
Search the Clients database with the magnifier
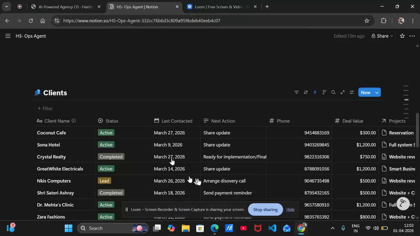pyautogui.click(x=333, y=92)
